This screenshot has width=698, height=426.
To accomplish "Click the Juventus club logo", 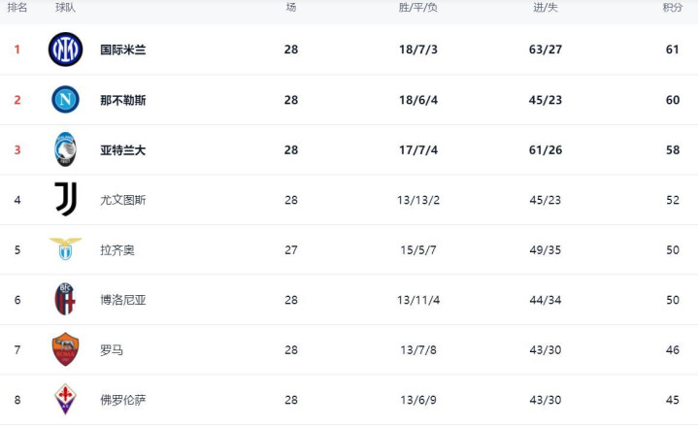I will (65, 199).
